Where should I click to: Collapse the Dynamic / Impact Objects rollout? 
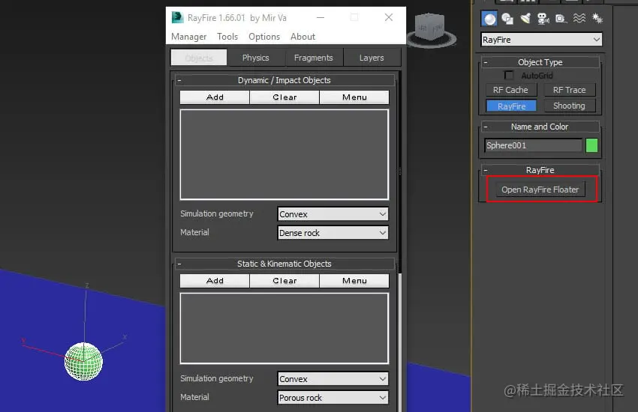click(179, 80)
